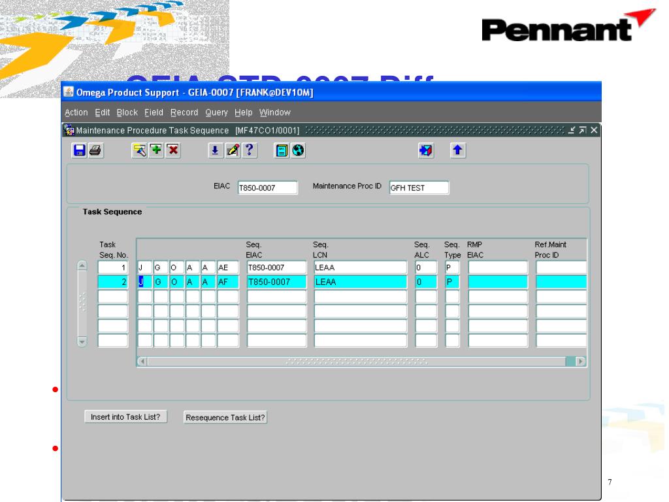Click highlighted Seq. EIAC field in row 2
This screenshot has width=669, height=502.
coord(276,282)
